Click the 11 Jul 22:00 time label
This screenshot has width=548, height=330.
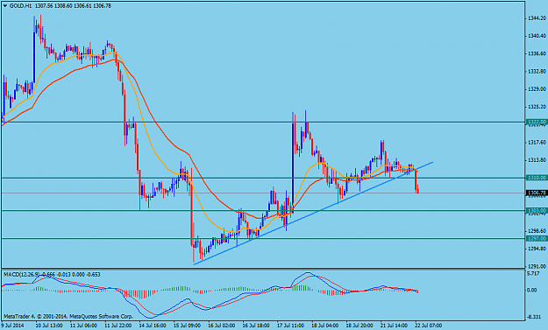point(118,326)
